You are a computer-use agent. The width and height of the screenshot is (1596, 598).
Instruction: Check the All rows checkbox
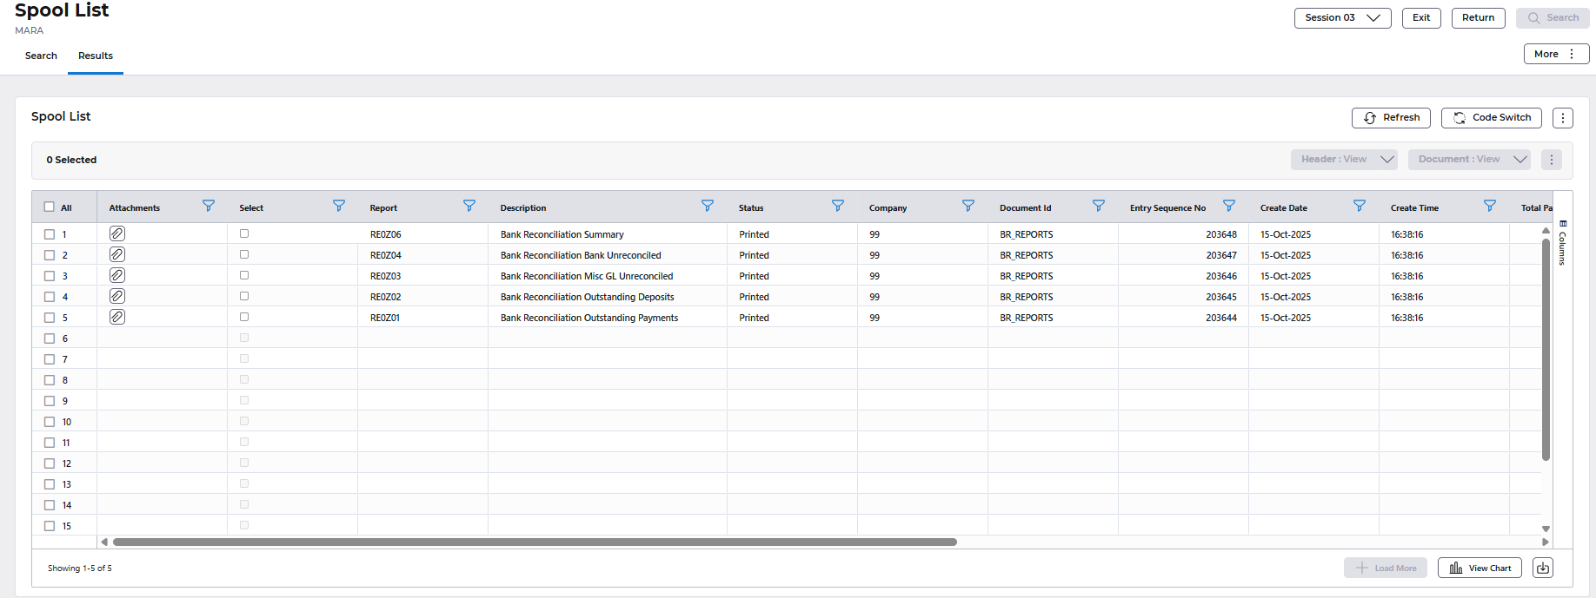pyautogui.click(x=50, y=207)
